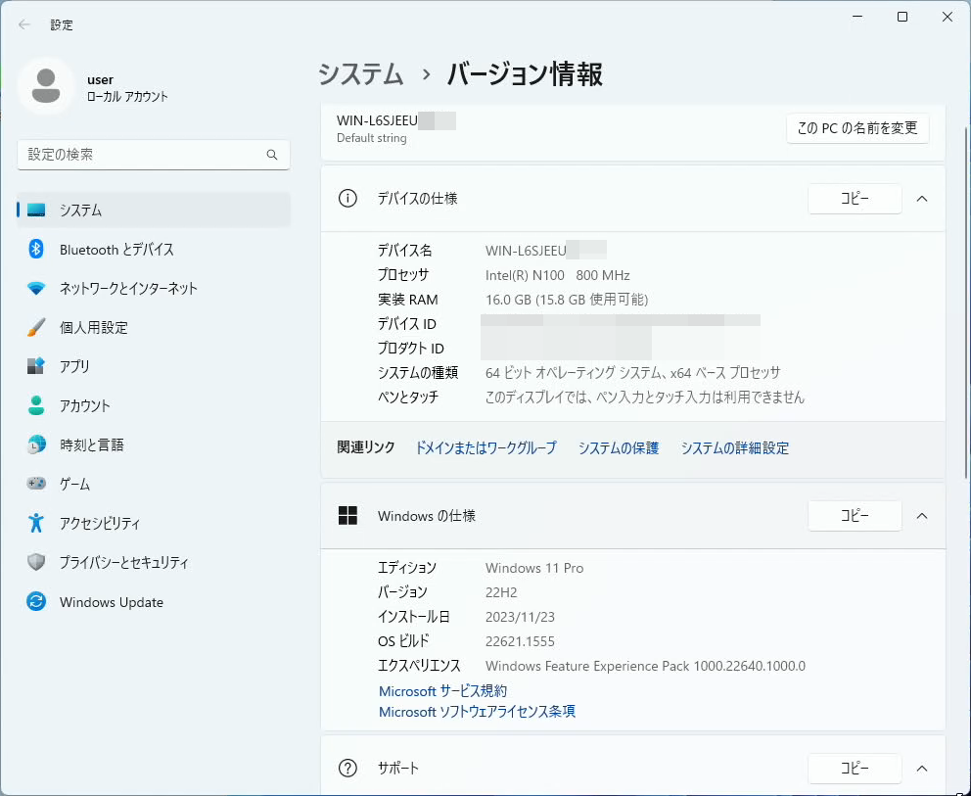Viewport: 971px width, 796px height.
Task: Open 時刻と言語 settings
Action: click(x=154, y=445)
